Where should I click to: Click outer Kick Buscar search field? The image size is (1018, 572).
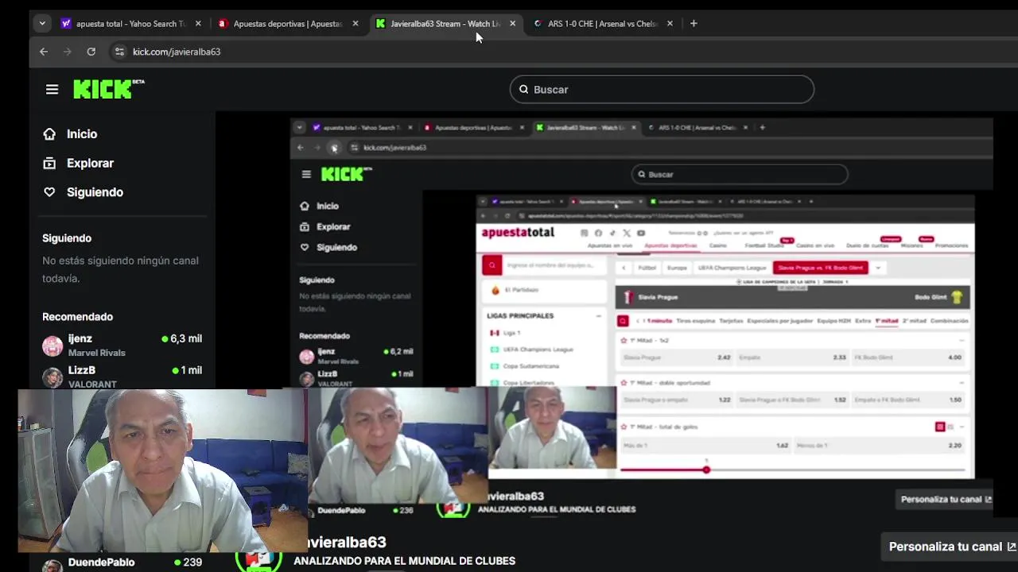662,90
